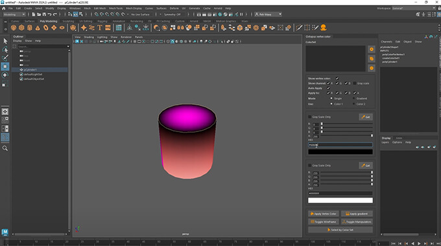Viewport: 441px width, 246px height.
Task: Open the Workspace General dropdown
Action: (414, 8)
